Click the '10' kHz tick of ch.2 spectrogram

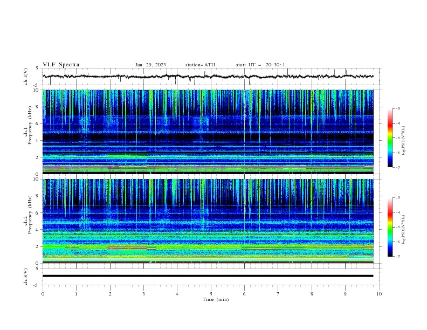[36, 179]
